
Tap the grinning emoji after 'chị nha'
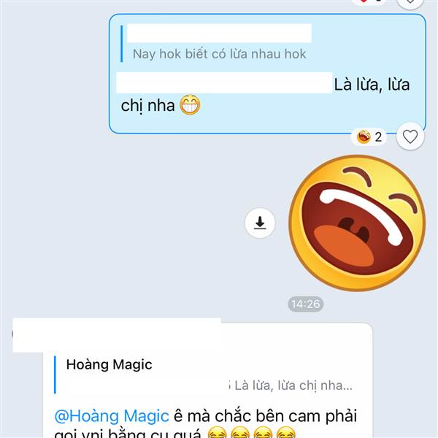pyautogui.click(x=190, y=105)
